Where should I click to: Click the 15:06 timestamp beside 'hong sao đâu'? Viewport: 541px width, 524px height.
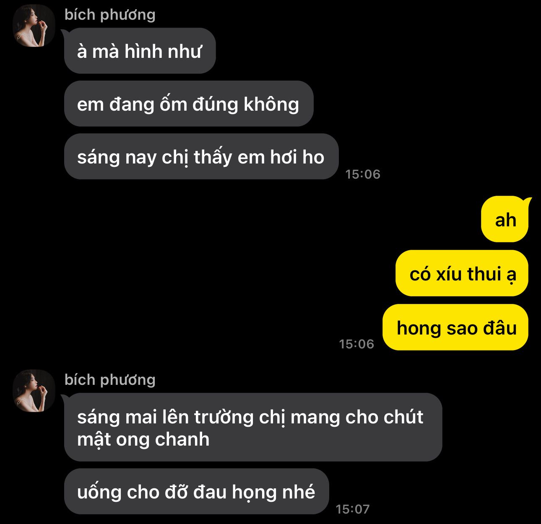coord(356,344)
